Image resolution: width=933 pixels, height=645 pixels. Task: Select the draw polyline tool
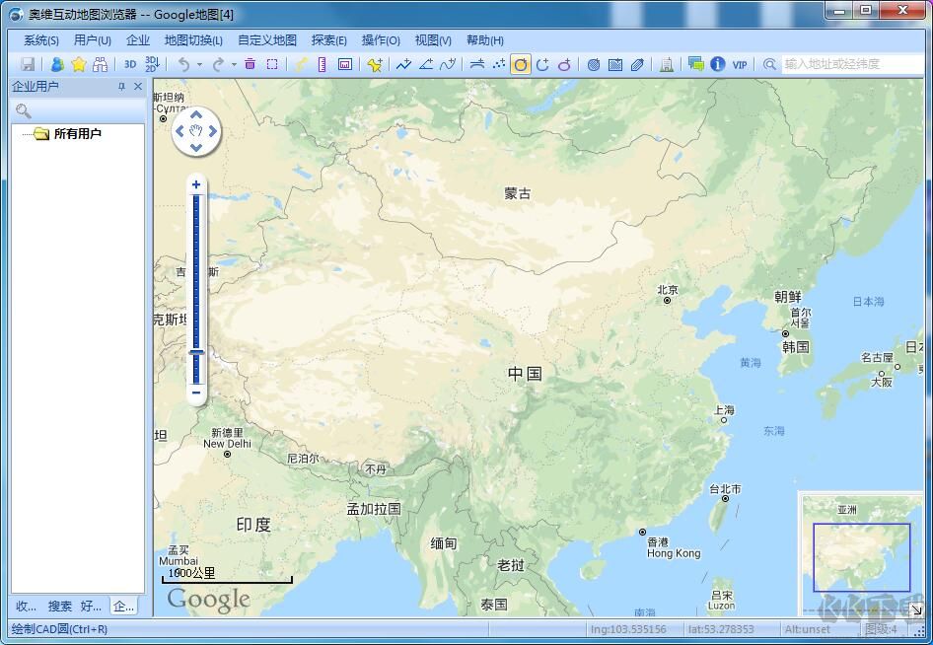pos(403,64)
